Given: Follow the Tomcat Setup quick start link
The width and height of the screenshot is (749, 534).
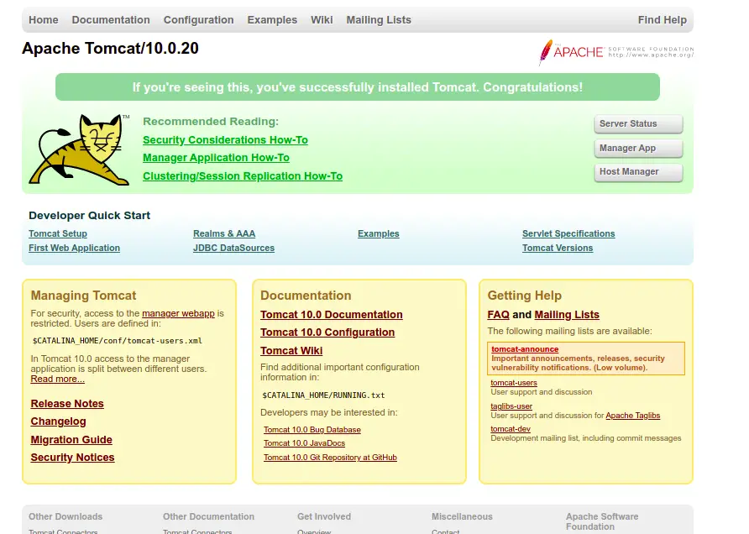Looking at the screenshot, I should click(58, 234).
